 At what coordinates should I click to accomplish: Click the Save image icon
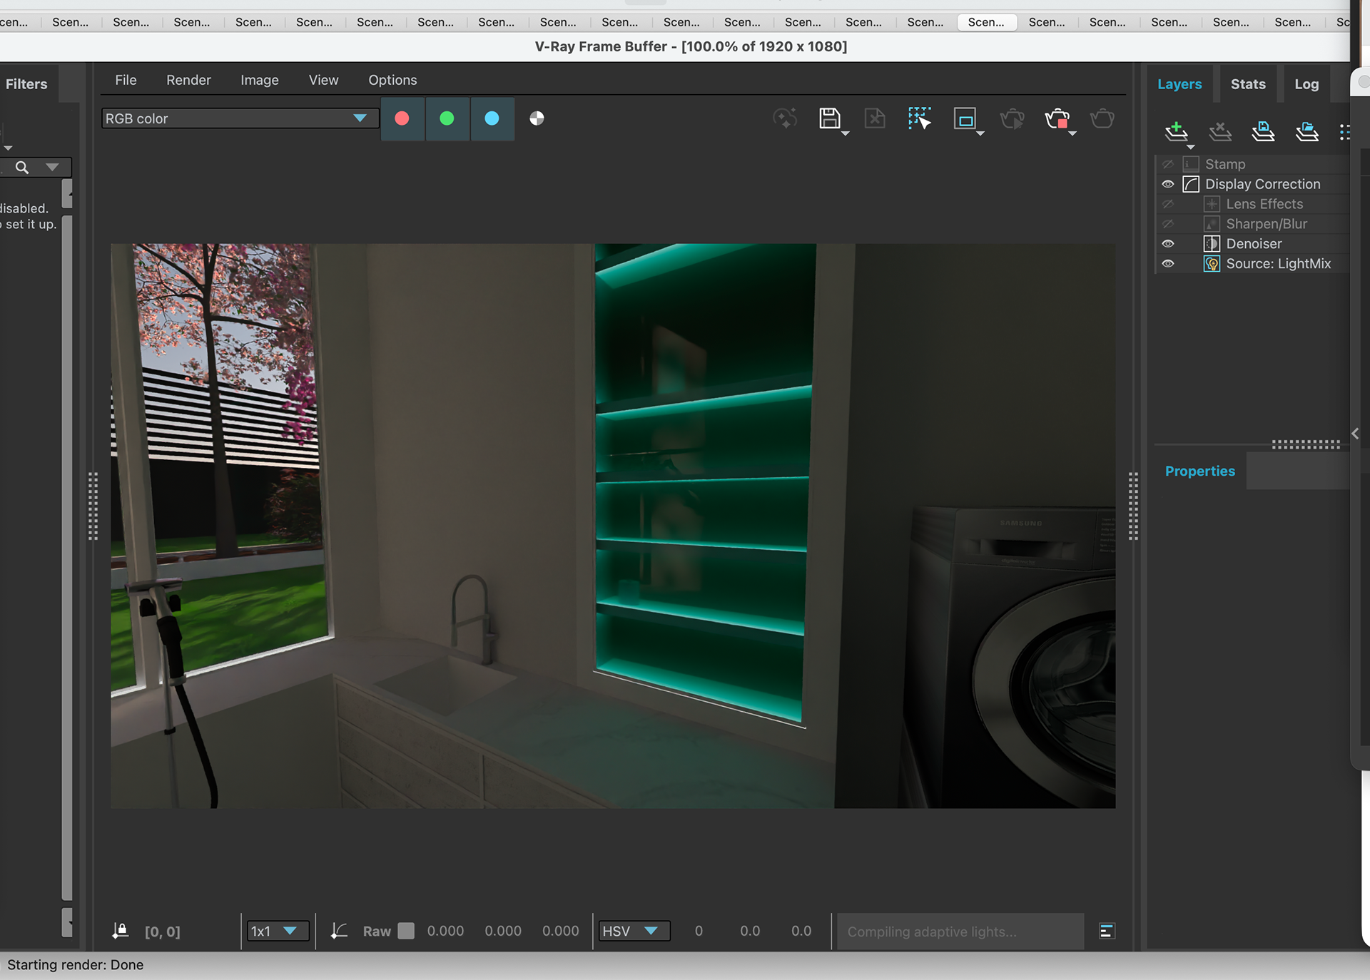click(x=829, y=118)
